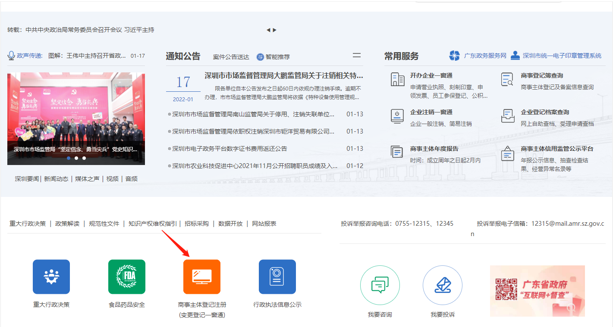
Task: Click the 我要咨询 consultation icon
Action: pos(380,285)
